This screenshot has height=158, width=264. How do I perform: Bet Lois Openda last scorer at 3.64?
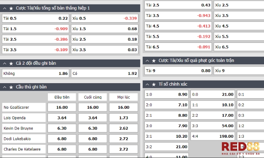93,118
